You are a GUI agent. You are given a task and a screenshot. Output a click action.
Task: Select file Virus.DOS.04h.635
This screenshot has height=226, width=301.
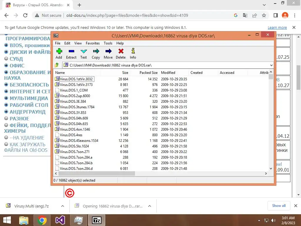click(74, 124)
